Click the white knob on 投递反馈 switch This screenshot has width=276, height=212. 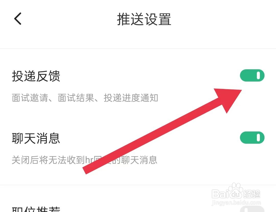[258, 75]
